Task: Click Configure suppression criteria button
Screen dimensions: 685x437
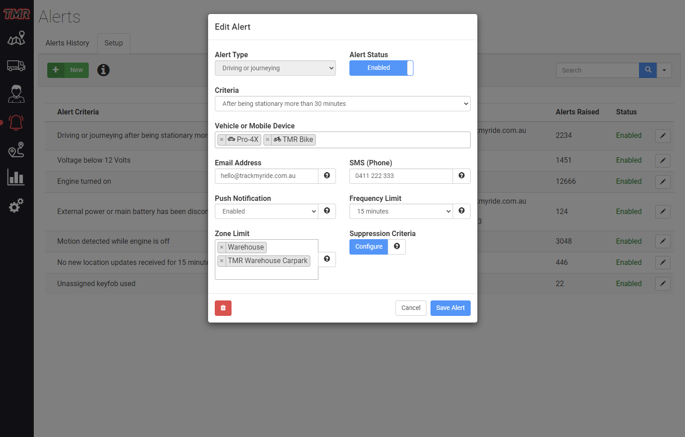Action: pos(369,247)
